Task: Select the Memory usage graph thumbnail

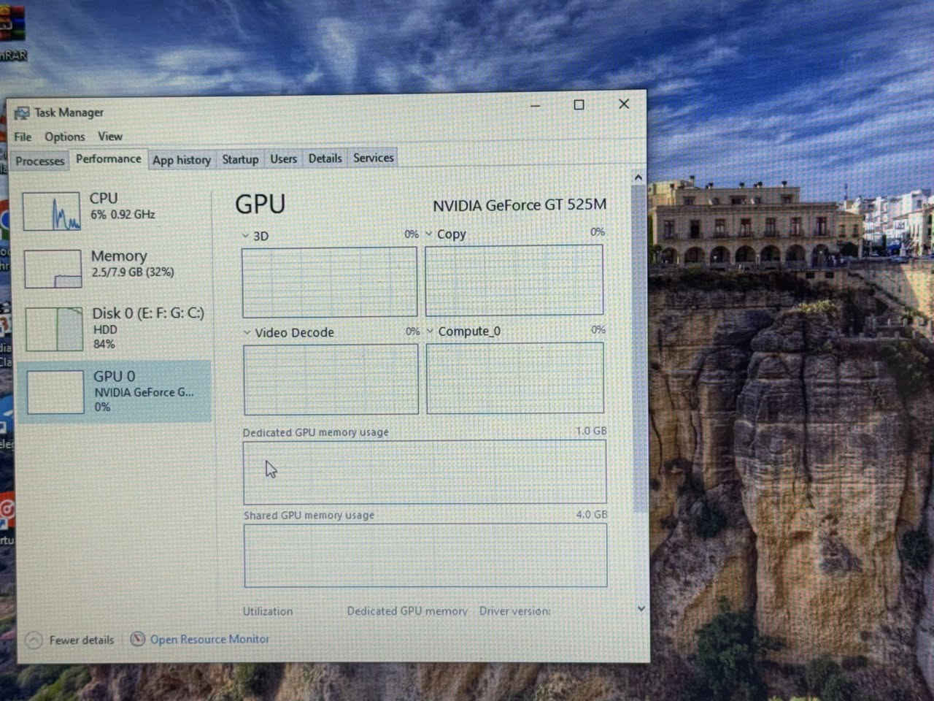Action: [53, 269]
